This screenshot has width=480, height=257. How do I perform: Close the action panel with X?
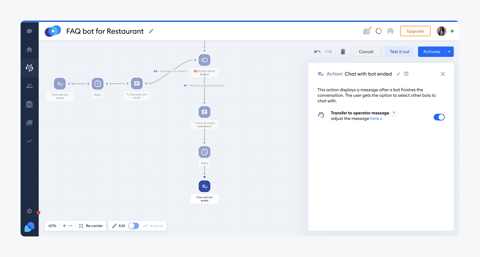pyautogui.click(x=443, y=74)
